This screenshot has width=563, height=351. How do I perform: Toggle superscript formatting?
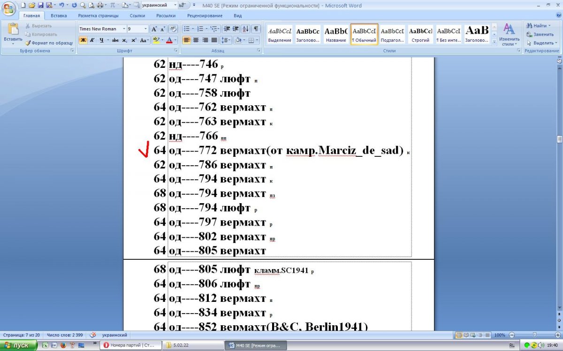[x=134, y=40]
